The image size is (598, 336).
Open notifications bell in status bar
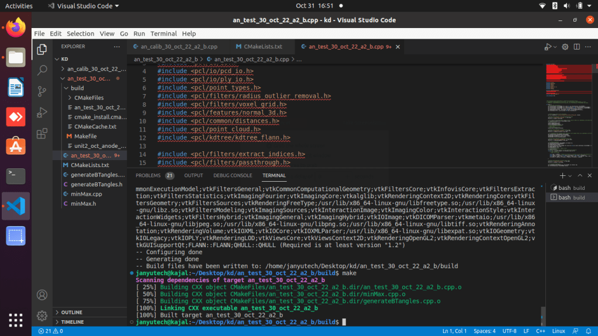click(589, 331)
